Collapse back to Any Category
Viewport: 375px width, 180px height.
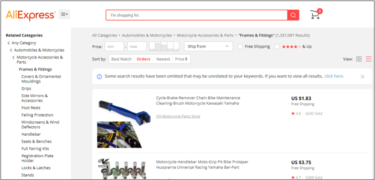pos(24,43)
